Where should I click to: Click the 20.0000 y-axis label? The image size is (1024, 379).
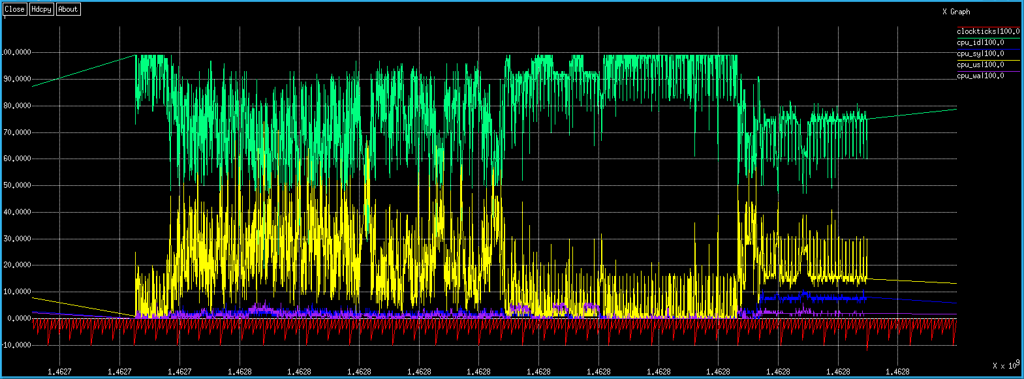17,265
